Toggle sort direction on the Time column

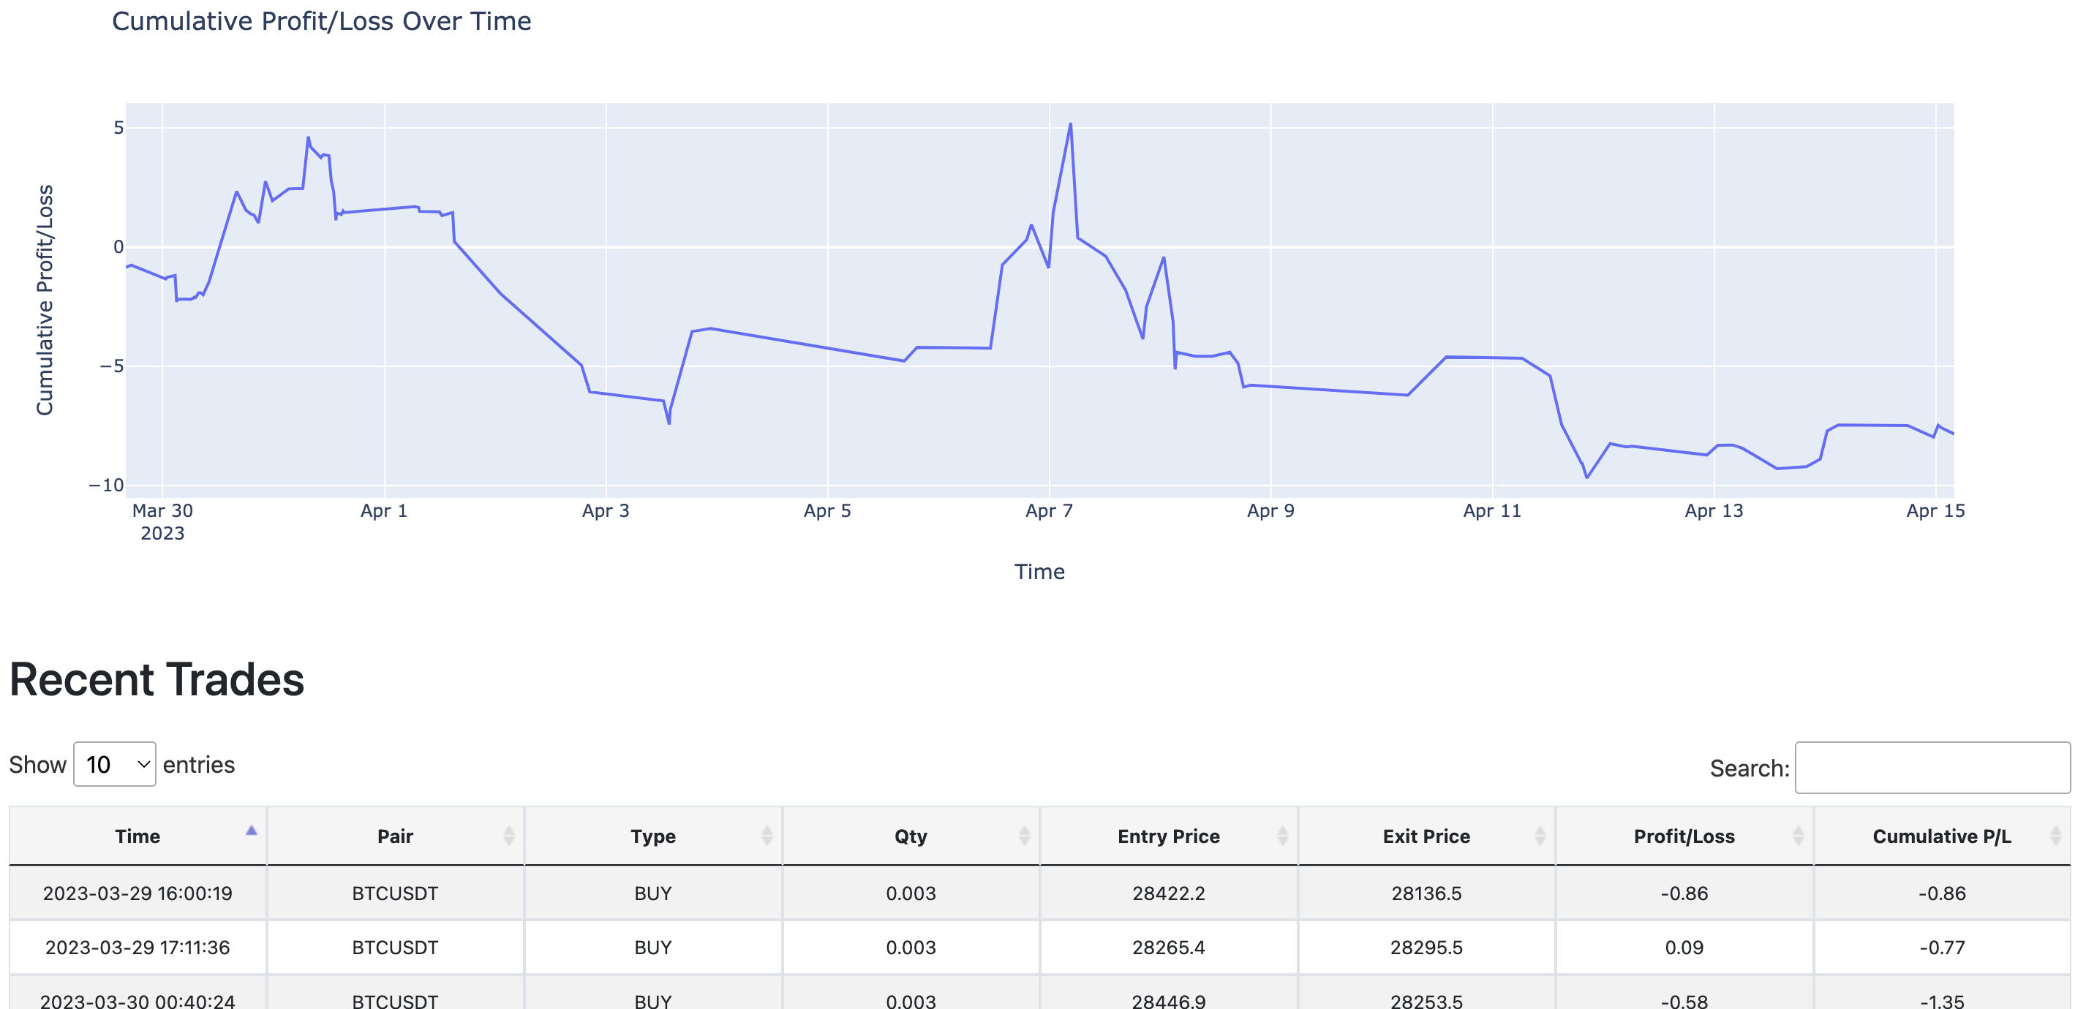pos(139,836)
